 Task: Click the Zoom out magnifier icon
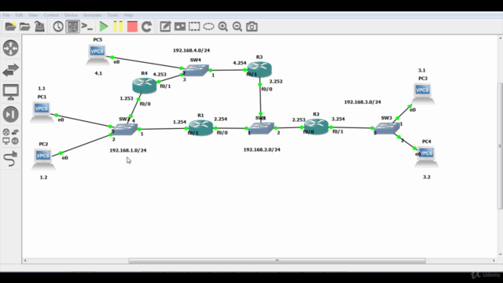pyautogui.click(x=237, y=27)
